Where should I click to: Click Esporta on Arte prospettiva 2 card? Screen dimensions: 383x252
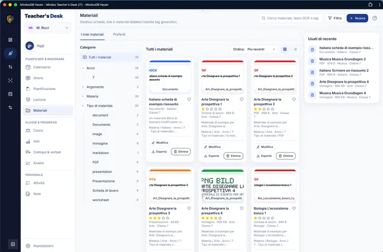pos(264,156)
